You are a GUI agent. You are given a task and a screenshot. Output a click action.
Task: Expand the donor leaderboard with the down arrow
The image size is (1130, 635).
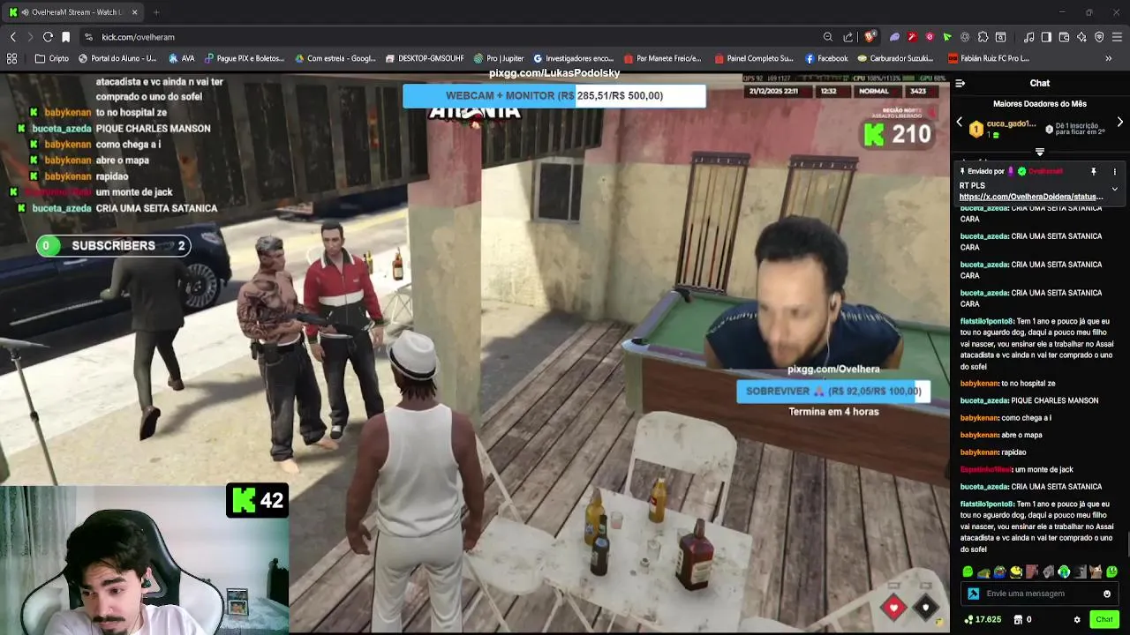(1039, 152)
